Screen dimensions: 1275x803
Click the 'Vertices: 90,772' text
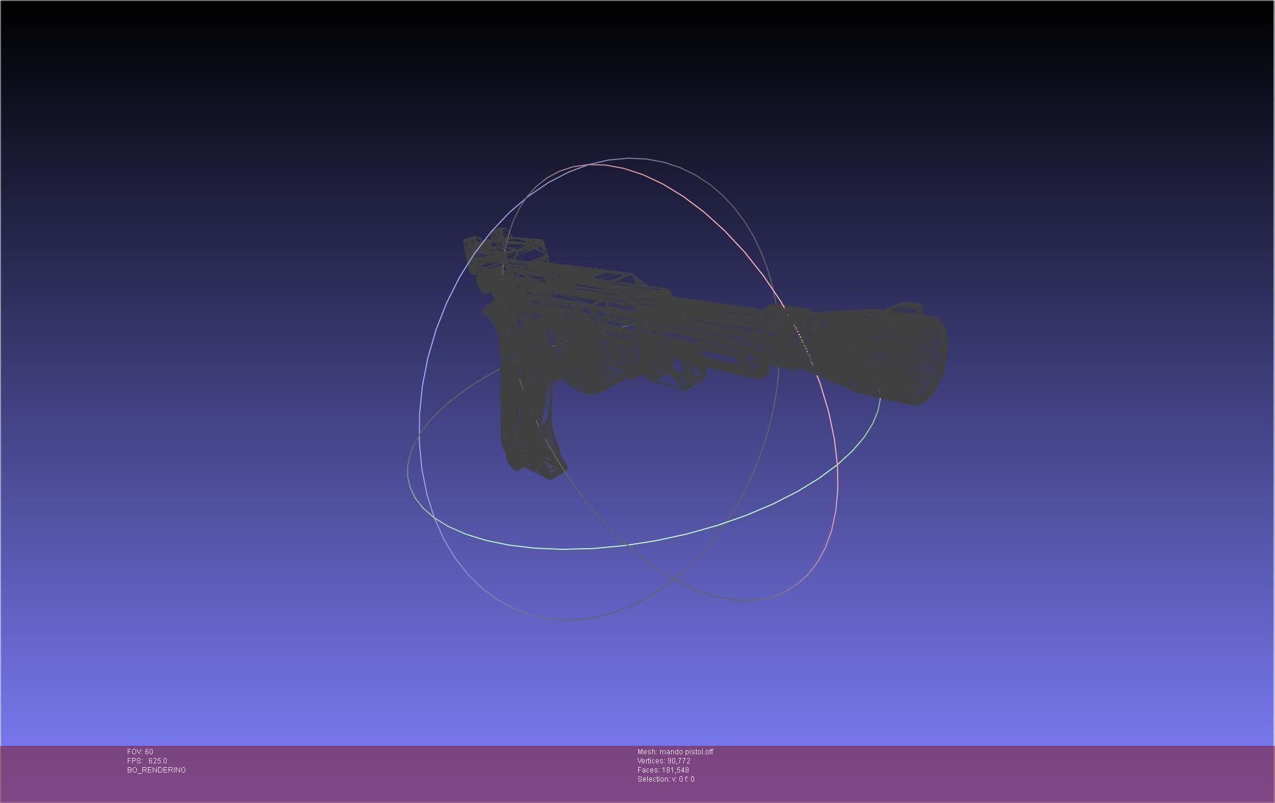click(664, 761)
